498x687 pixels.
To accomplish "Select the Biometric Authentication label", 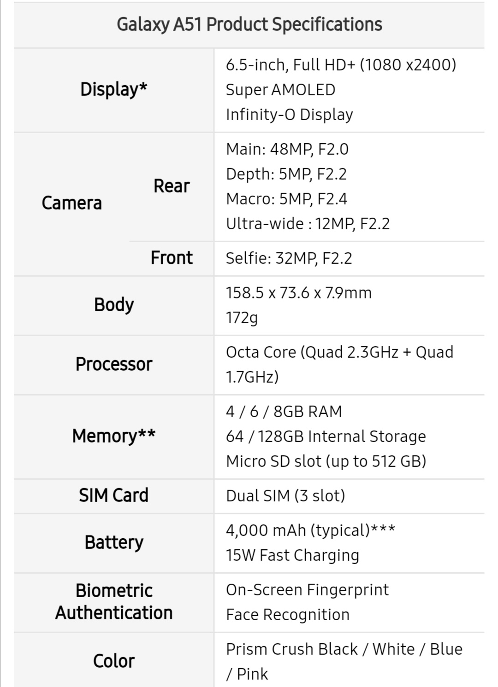I will point(114,602).
